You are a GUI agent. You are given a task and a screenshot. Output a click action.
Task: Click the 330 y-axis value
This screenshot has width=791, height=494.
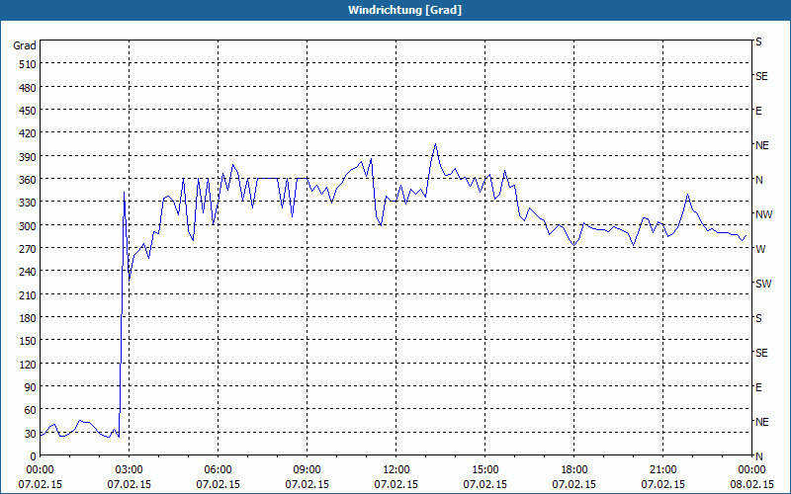[28, 203]
